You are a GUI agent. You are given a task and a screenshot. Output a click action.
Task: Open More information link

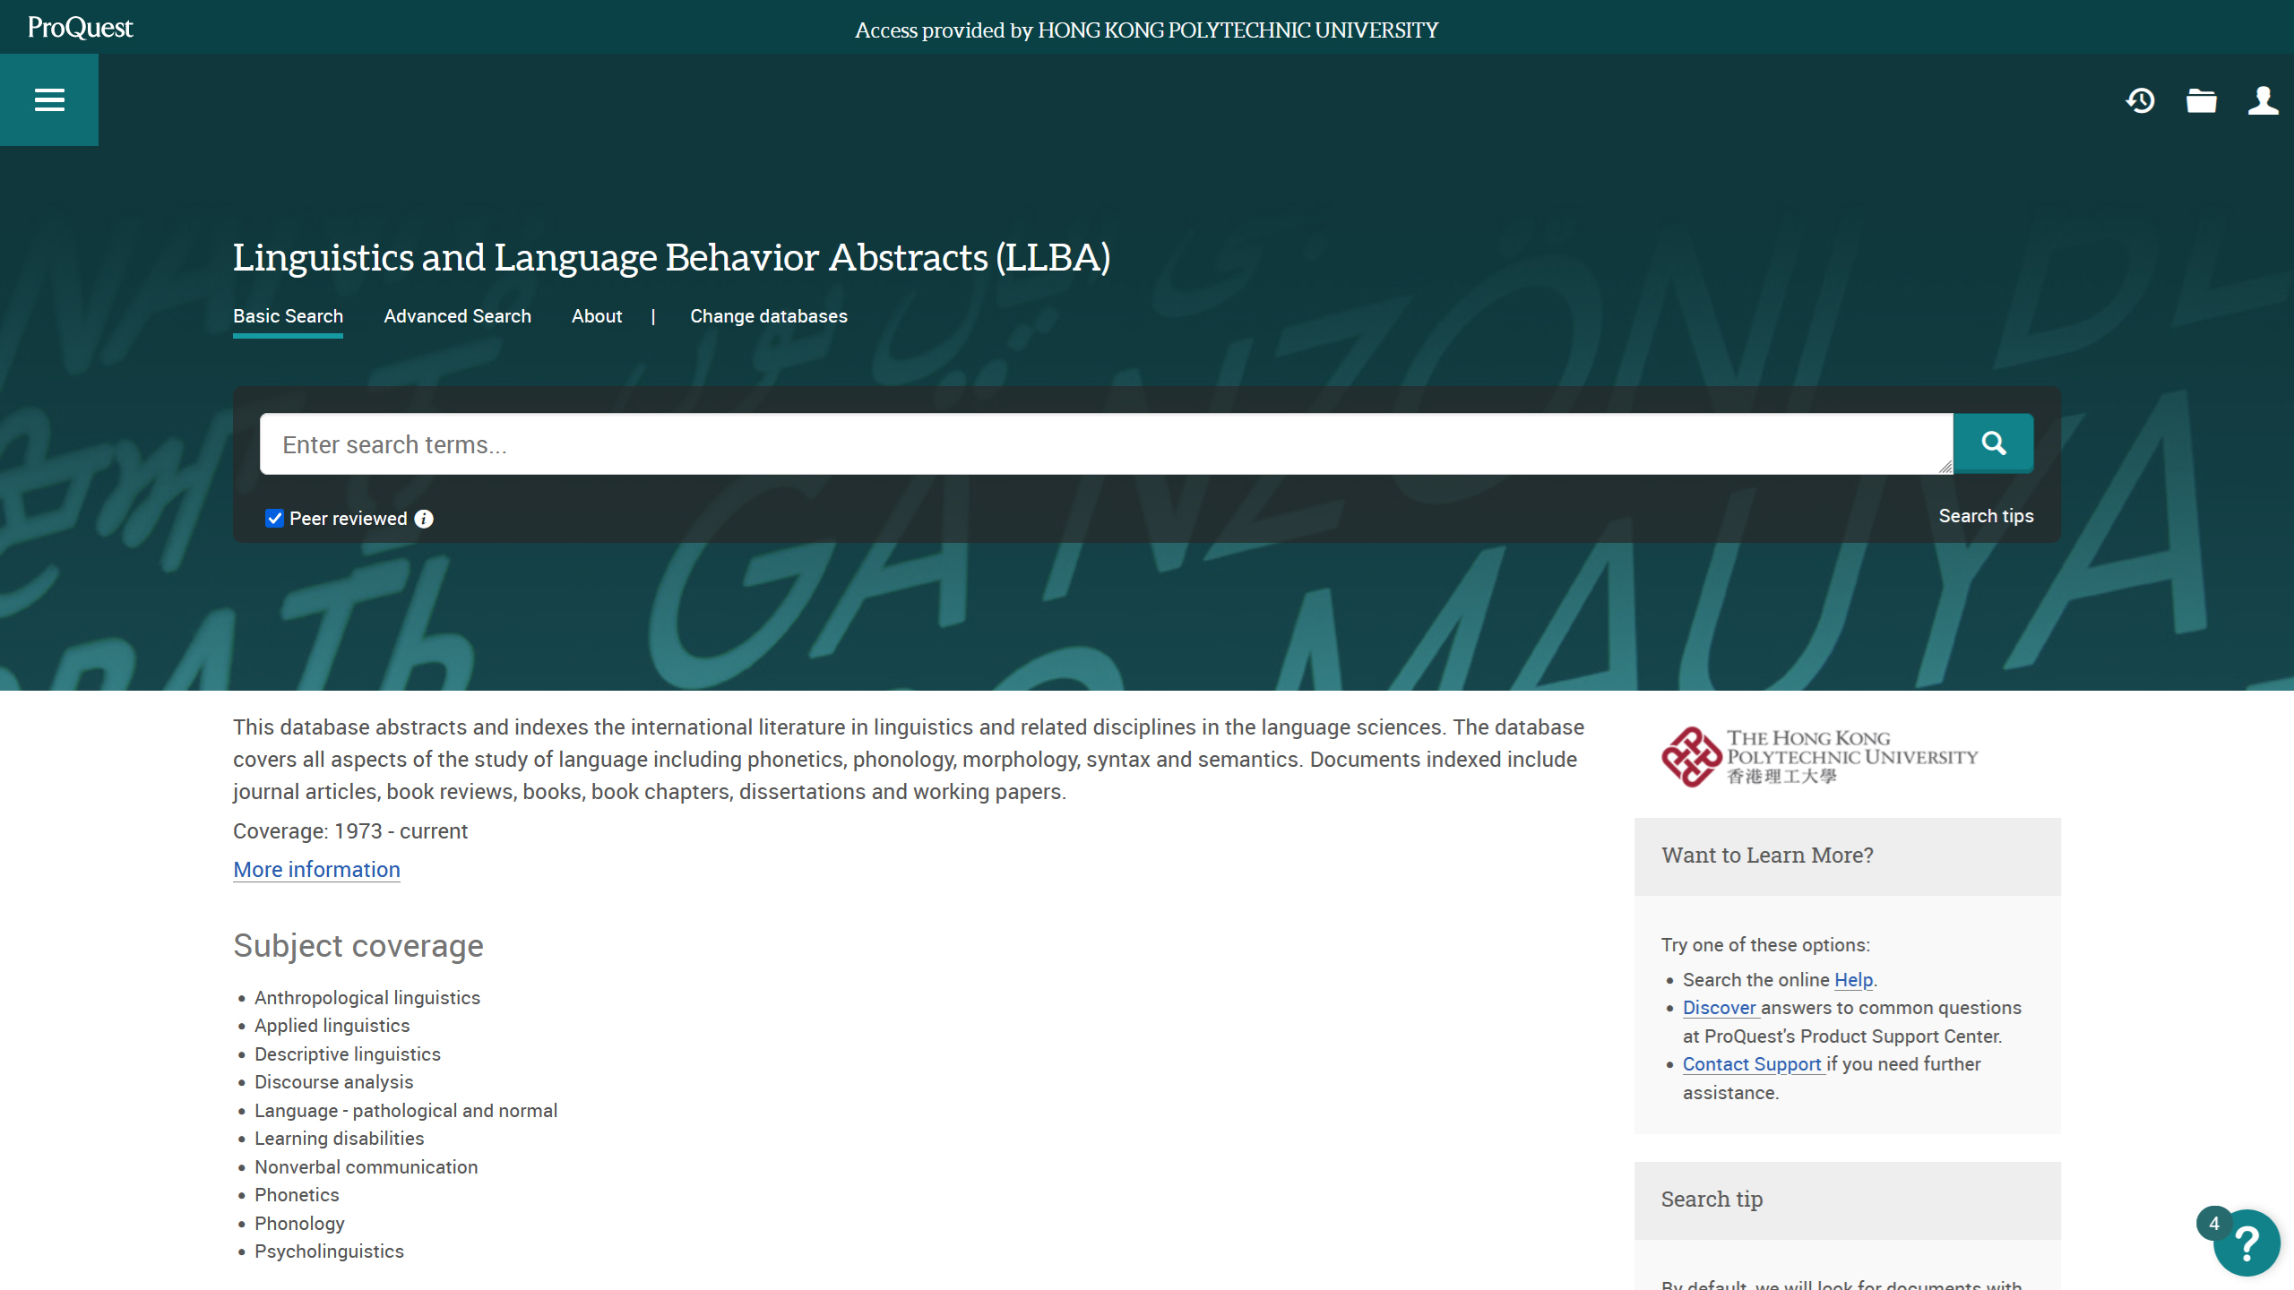[x=316, y=870]
